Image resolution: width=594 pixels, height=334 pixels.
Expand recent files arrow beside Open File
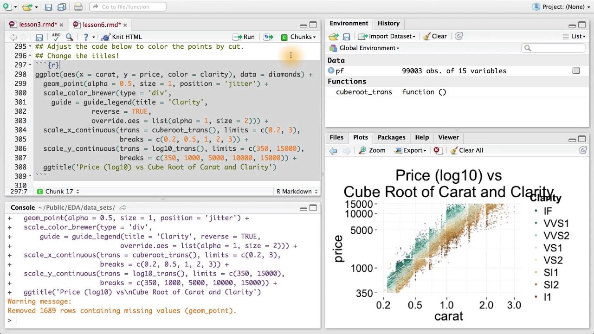(37, 7)
